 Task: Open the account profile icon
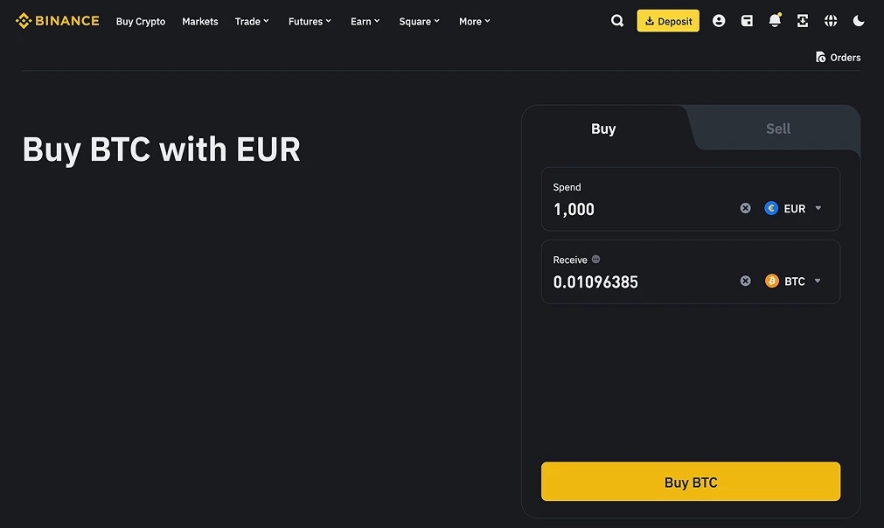(x=719, y=21)
